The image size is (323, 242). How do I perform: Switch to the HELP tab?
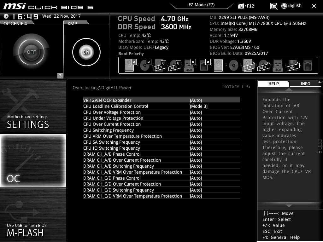[273, 84]
